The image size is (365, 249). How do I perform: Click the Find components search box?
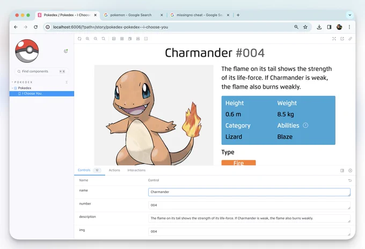(42, 71)
